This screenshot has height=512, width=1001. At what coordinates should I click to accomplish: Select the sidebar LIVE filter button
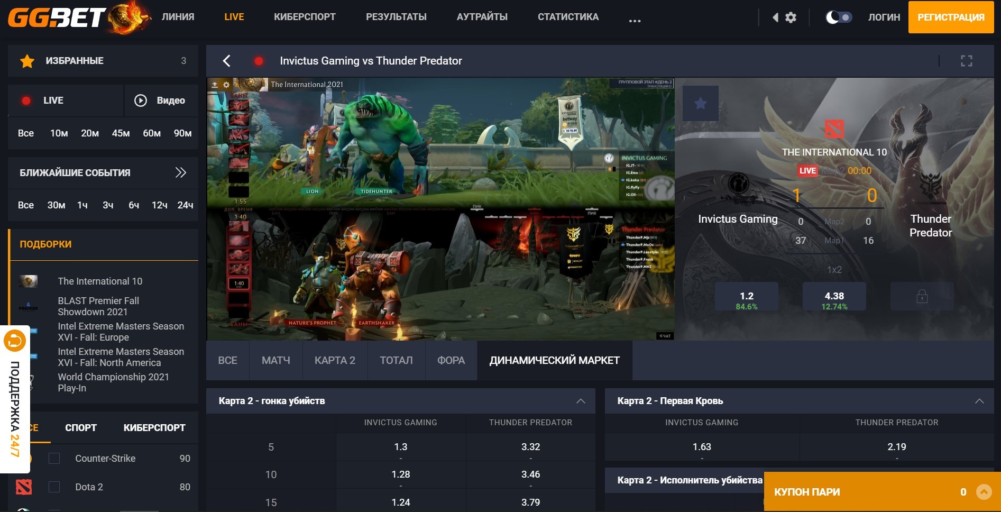[x=66, y=100]
